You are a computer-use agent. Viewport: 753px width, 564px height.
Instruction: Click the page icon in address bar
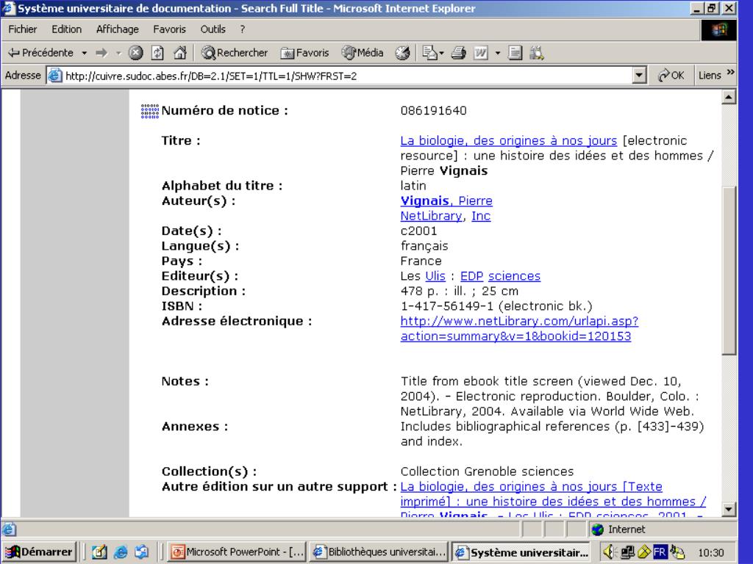[x=56, y=76]
